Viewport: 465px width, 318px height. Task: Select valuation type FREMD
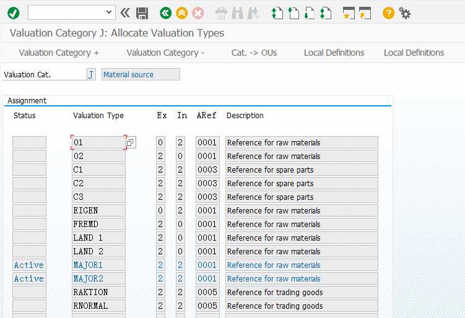(x=98, y=225)
